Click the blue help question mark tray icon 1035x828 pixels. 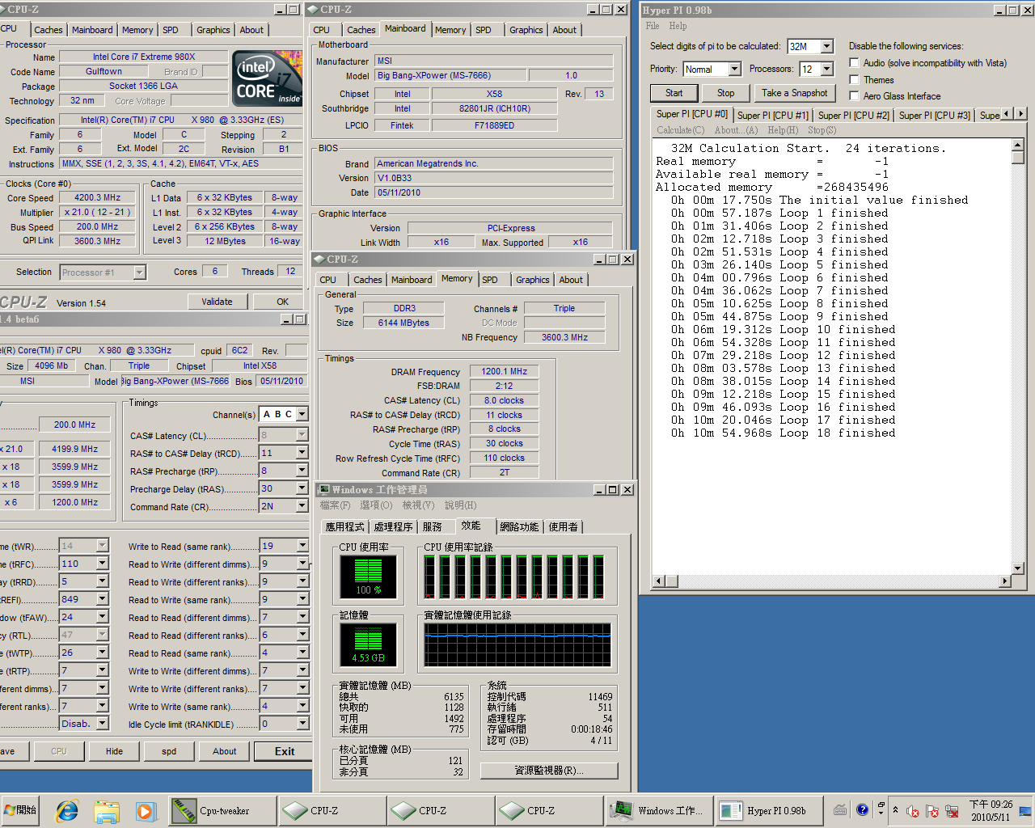point(862,809)
